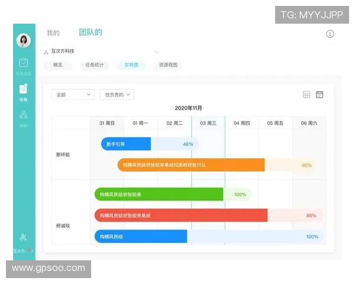
Task: Click the 那环轮 member row label
Action: pos(63,154)
